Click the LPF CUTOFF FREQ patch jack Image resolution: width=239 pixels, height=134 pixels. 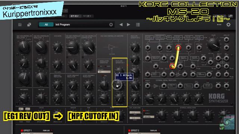[188, 48]
